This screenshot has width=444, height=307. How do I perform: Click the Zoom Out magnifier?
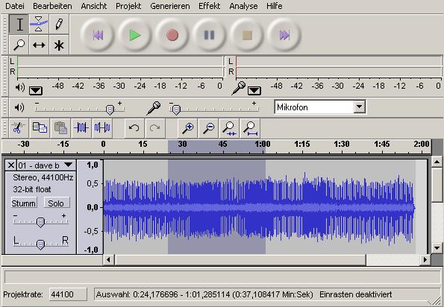pos(208,128)
